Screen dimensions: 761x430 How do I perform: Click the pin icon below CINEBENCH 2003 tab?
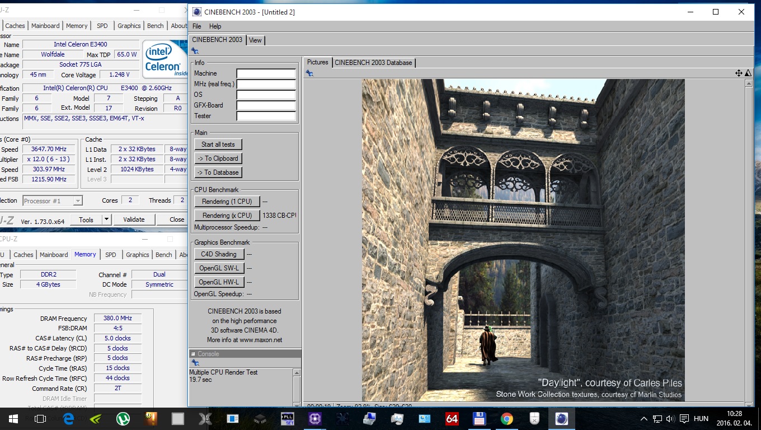pos(195,51)
